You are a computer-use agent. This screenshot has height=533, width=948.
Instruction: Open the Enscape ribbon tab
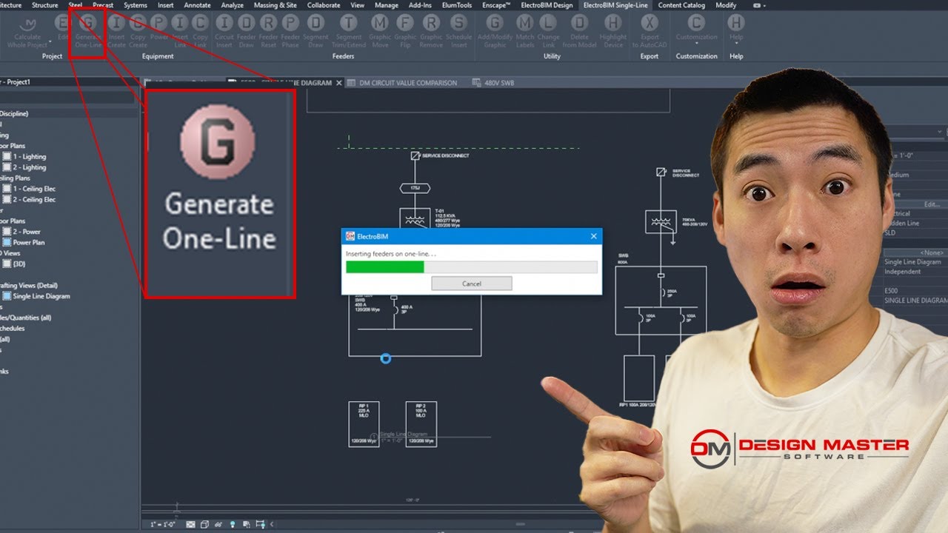point(496,5)
